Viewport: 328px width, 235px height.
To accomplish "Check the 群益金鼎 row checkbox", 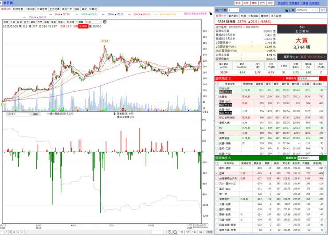I will [x=217, y=90].
